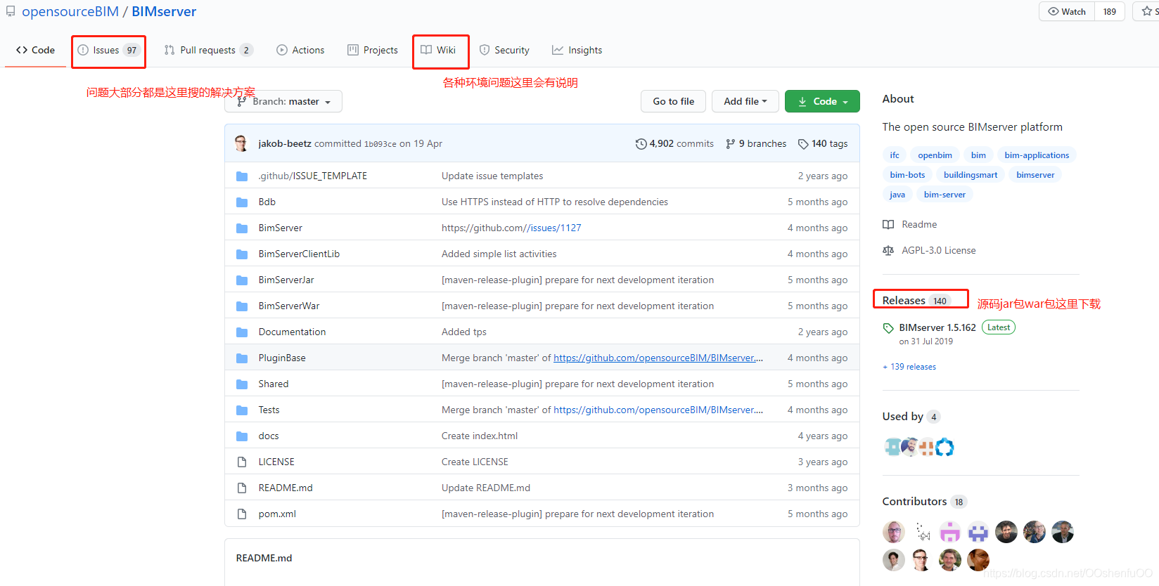Screen dimensions: 1159x586
Task: Open the pom.xml file
Action: (x=277, y=514)
